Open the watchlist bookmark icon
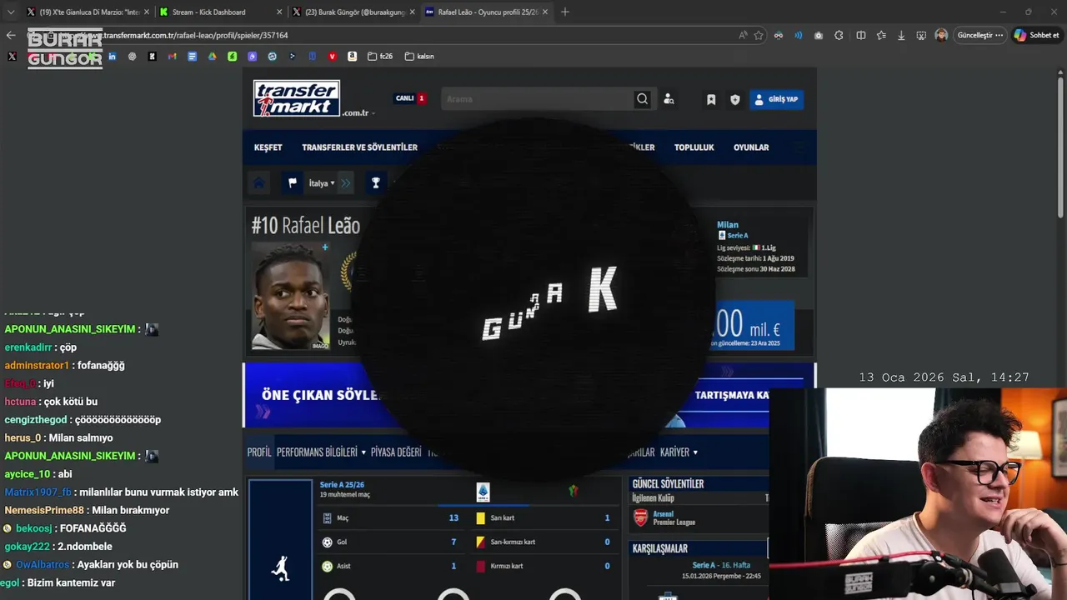Image resolution: width=1067 pixels, height=600 pixels. (x=711, y=99)
